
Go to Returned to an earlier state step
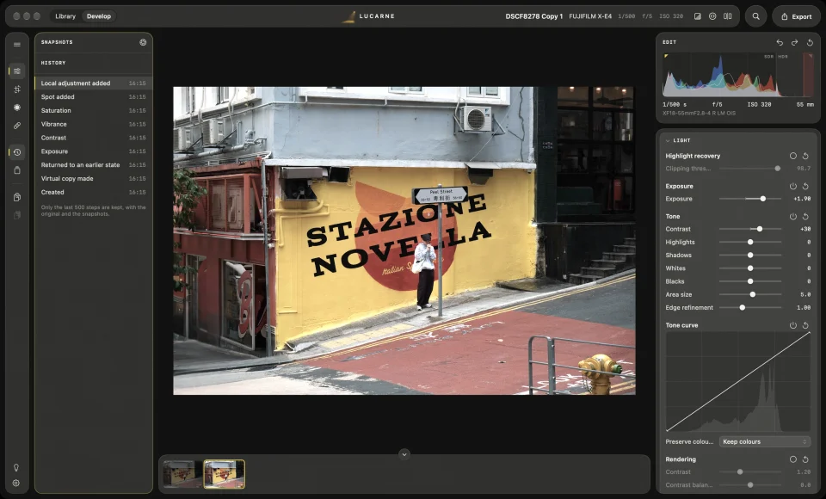pyautogui.click(x=94, y=165)
